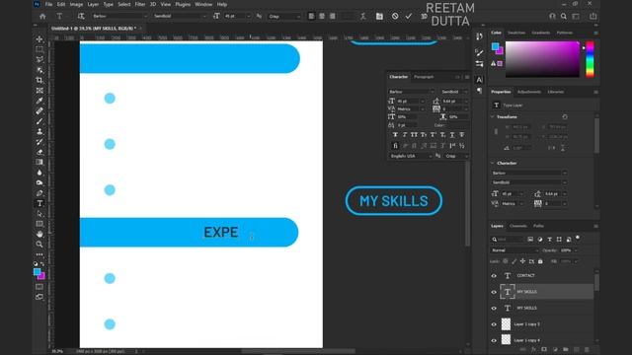Open the Filter menu

pyautogui.click(x=140, y=4)
